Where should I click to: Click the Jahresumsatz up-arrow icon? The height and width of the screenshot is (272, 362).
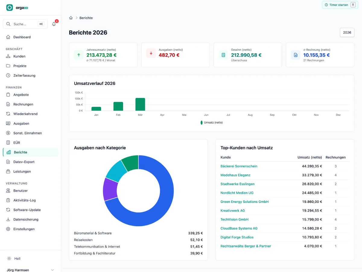click(79, 55)
